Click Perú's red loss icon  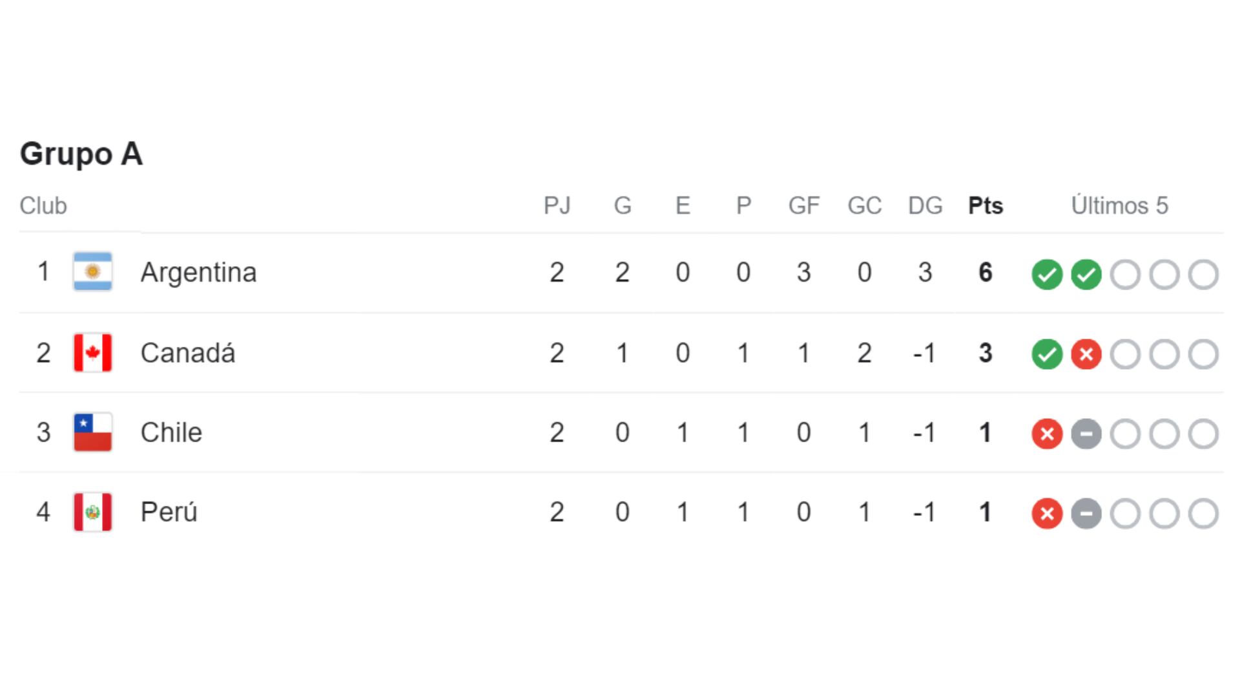pos(1047,514)
